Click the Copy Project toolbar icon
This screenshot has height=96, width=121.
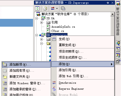pyautogui.click(x=45, y=8)
